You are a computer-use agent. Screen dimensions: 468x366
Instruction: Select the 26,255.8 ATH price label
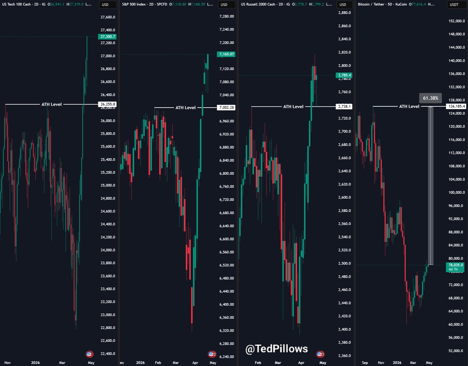[108, 104]
